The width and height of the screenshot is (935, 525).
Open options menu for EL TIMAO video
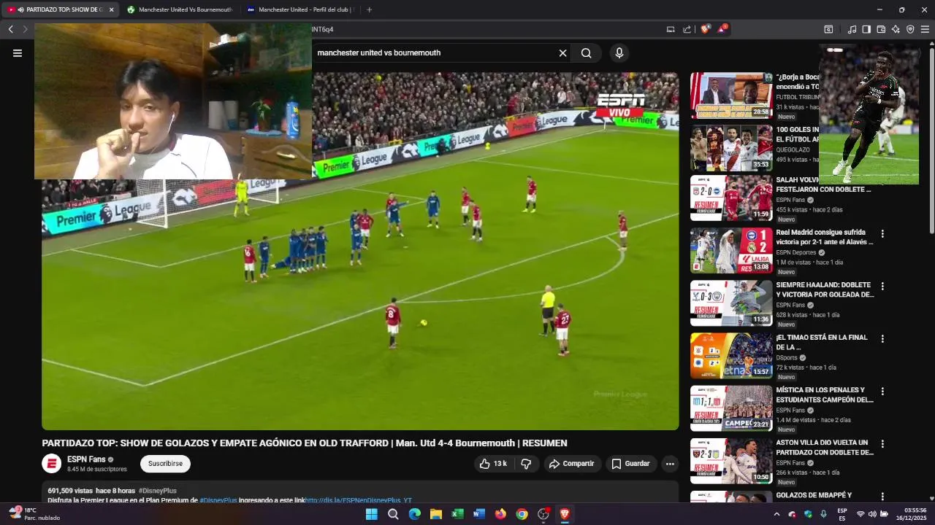[x=882, y=339]
